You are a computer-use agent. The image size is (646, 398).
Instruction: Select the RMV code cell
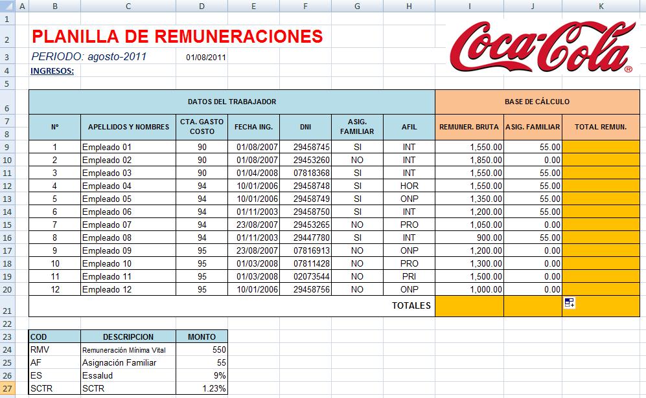(x=55, y=350)
